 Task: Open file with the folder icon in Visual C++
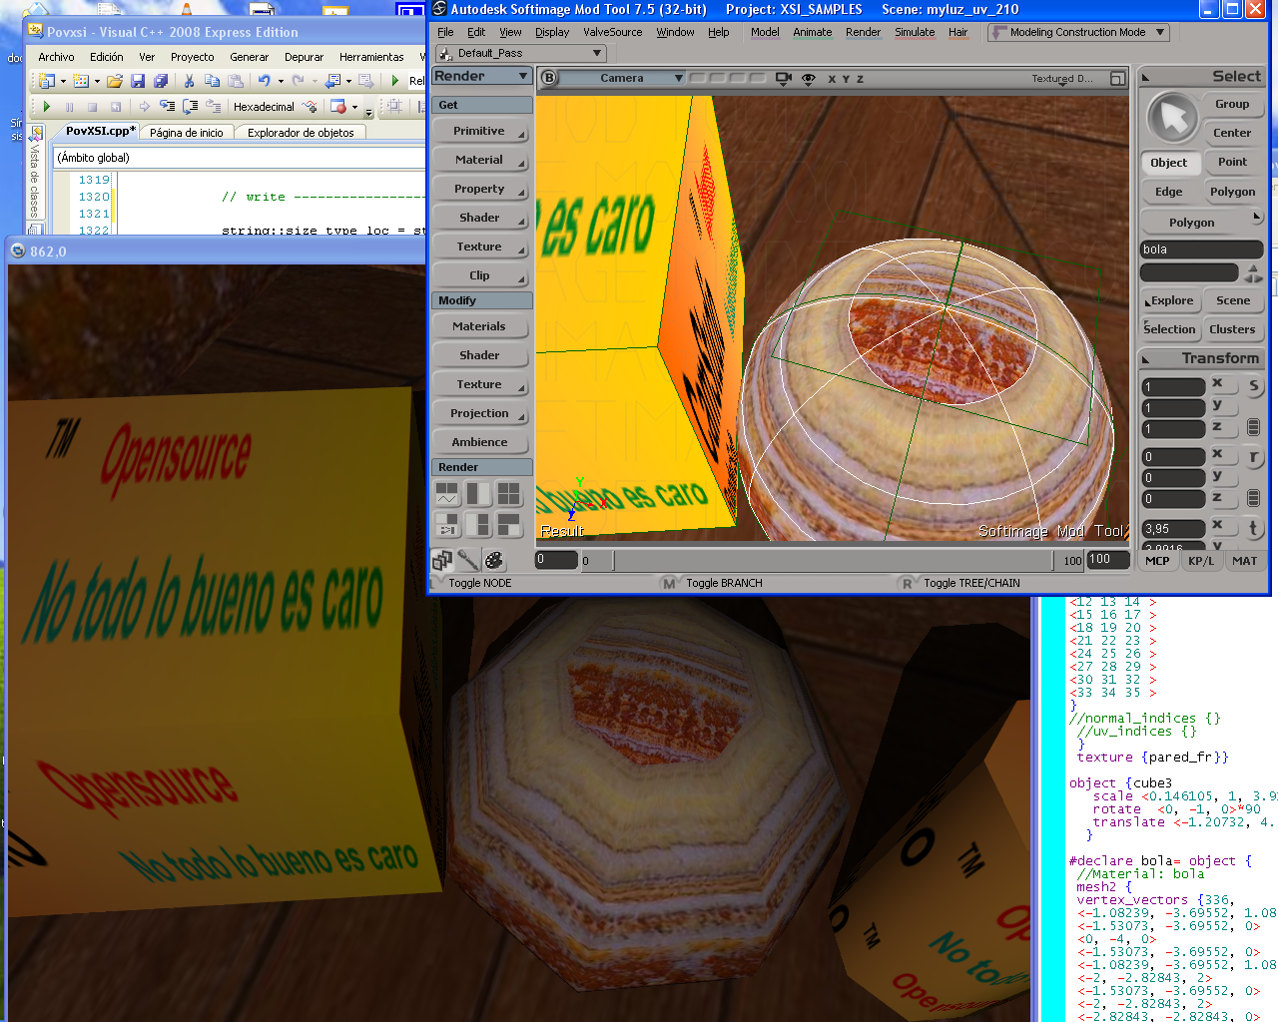tap(115, 81)
